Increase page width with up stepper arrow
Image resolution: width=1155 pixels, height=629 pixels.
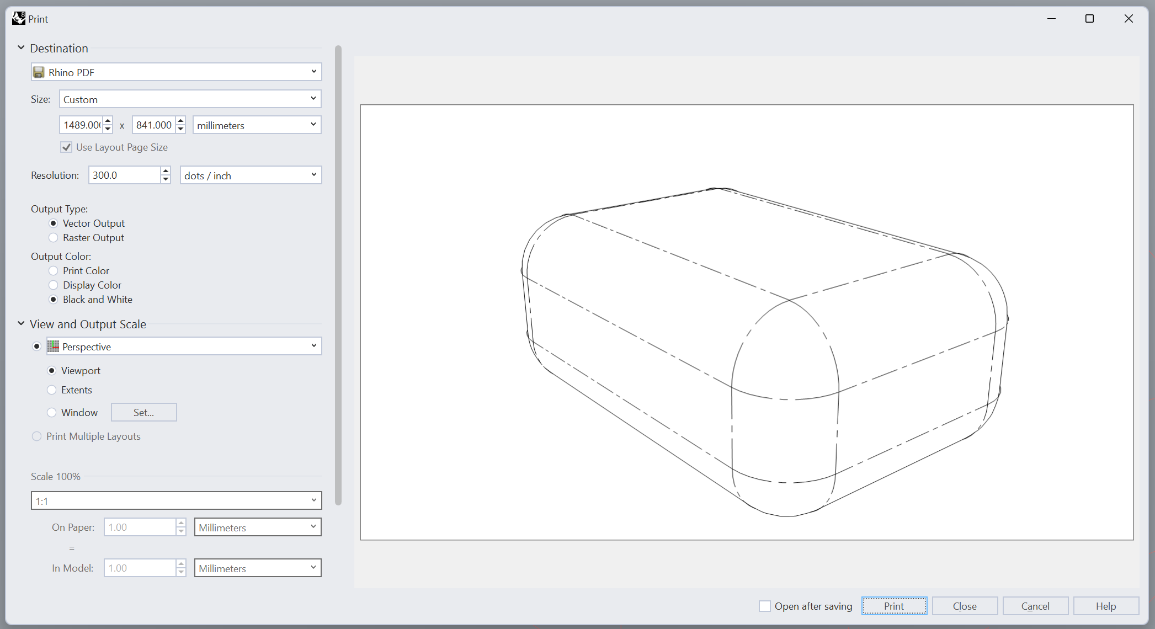tap(108, 121)
